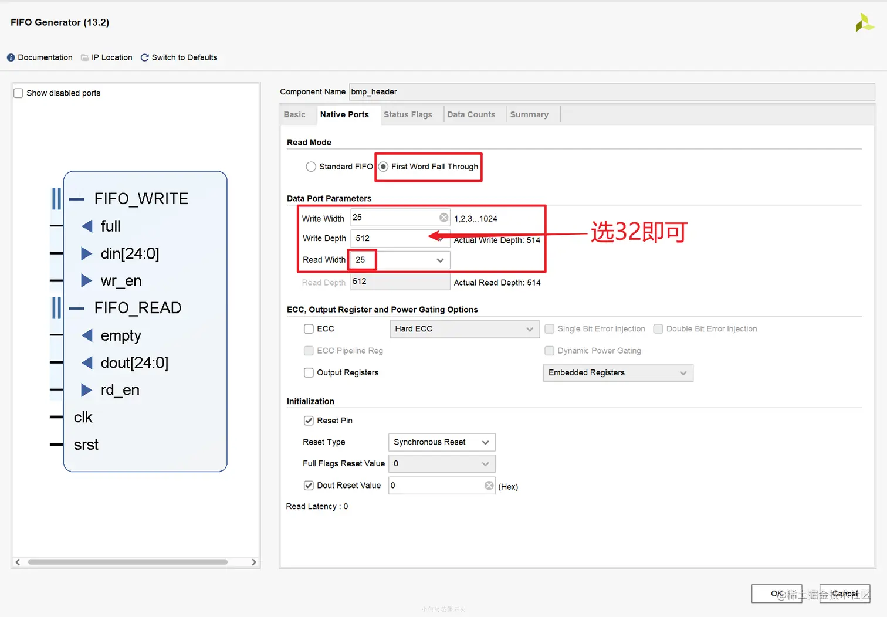The width and height of the screenshot is (887, 617).
Task: Select the Native Ports tab
Action: point(344,114)
